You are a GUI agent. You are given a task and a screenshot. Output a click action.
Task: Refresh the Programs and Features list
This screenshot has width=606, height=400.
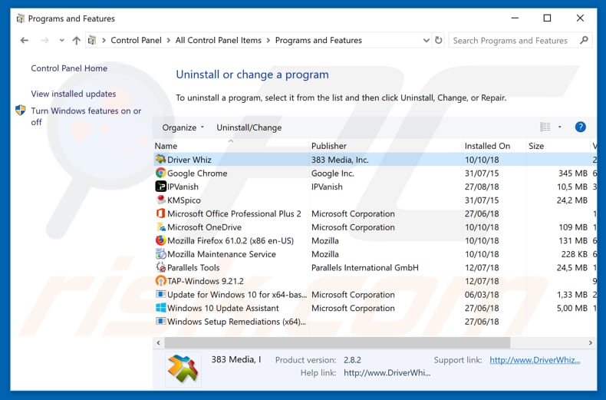coord(438,40)
